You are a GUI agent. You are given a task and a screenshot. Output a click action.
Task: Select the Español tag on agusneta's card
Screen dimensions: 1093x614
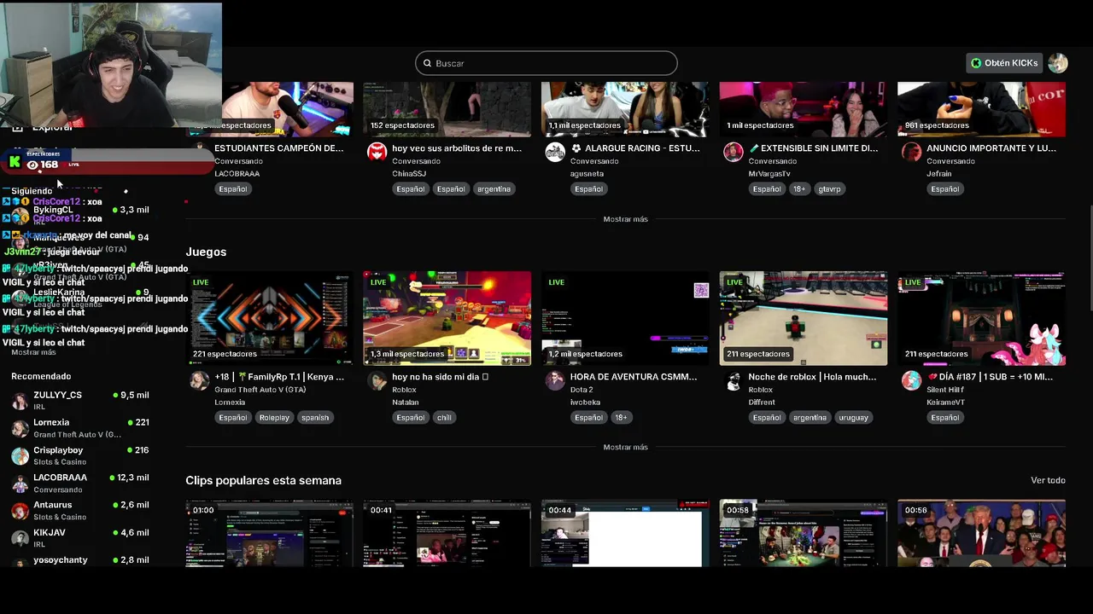588,189
